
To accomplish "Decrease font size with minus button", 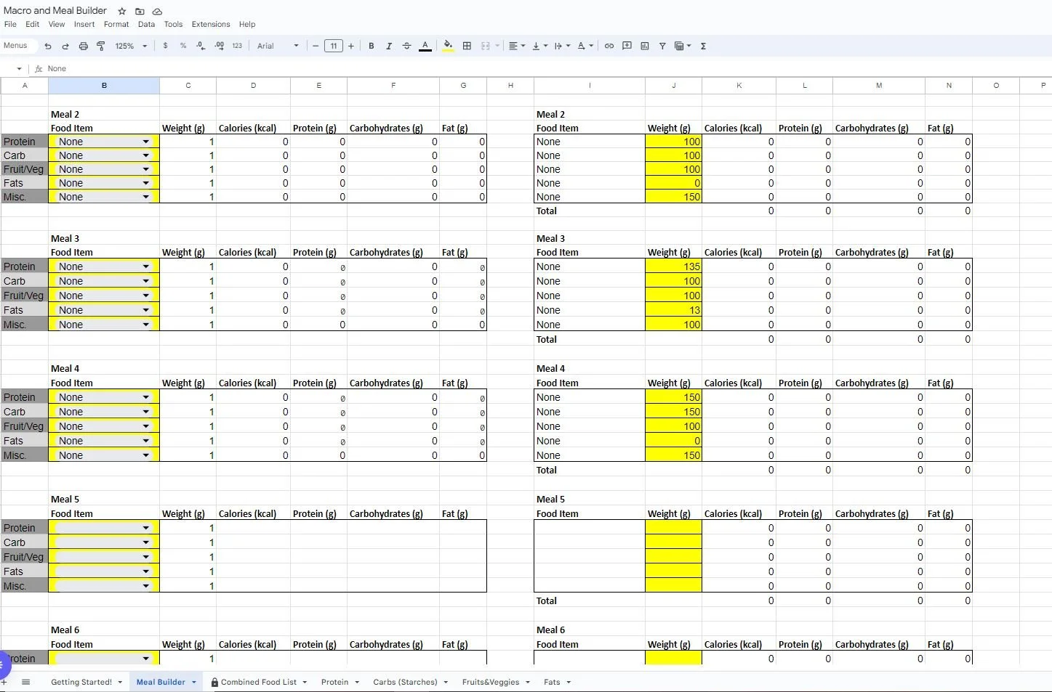I will point(316,46).
